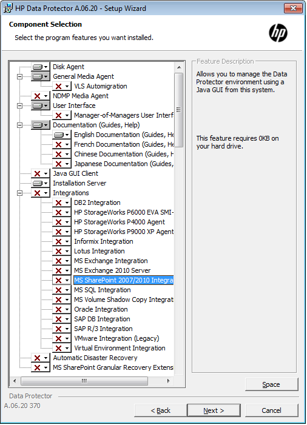
Task: Close the Setup Wizard window
Action: point(293,8)
